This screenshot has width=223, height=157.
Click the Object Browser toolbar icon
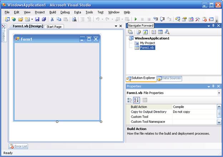click(191, 19)
